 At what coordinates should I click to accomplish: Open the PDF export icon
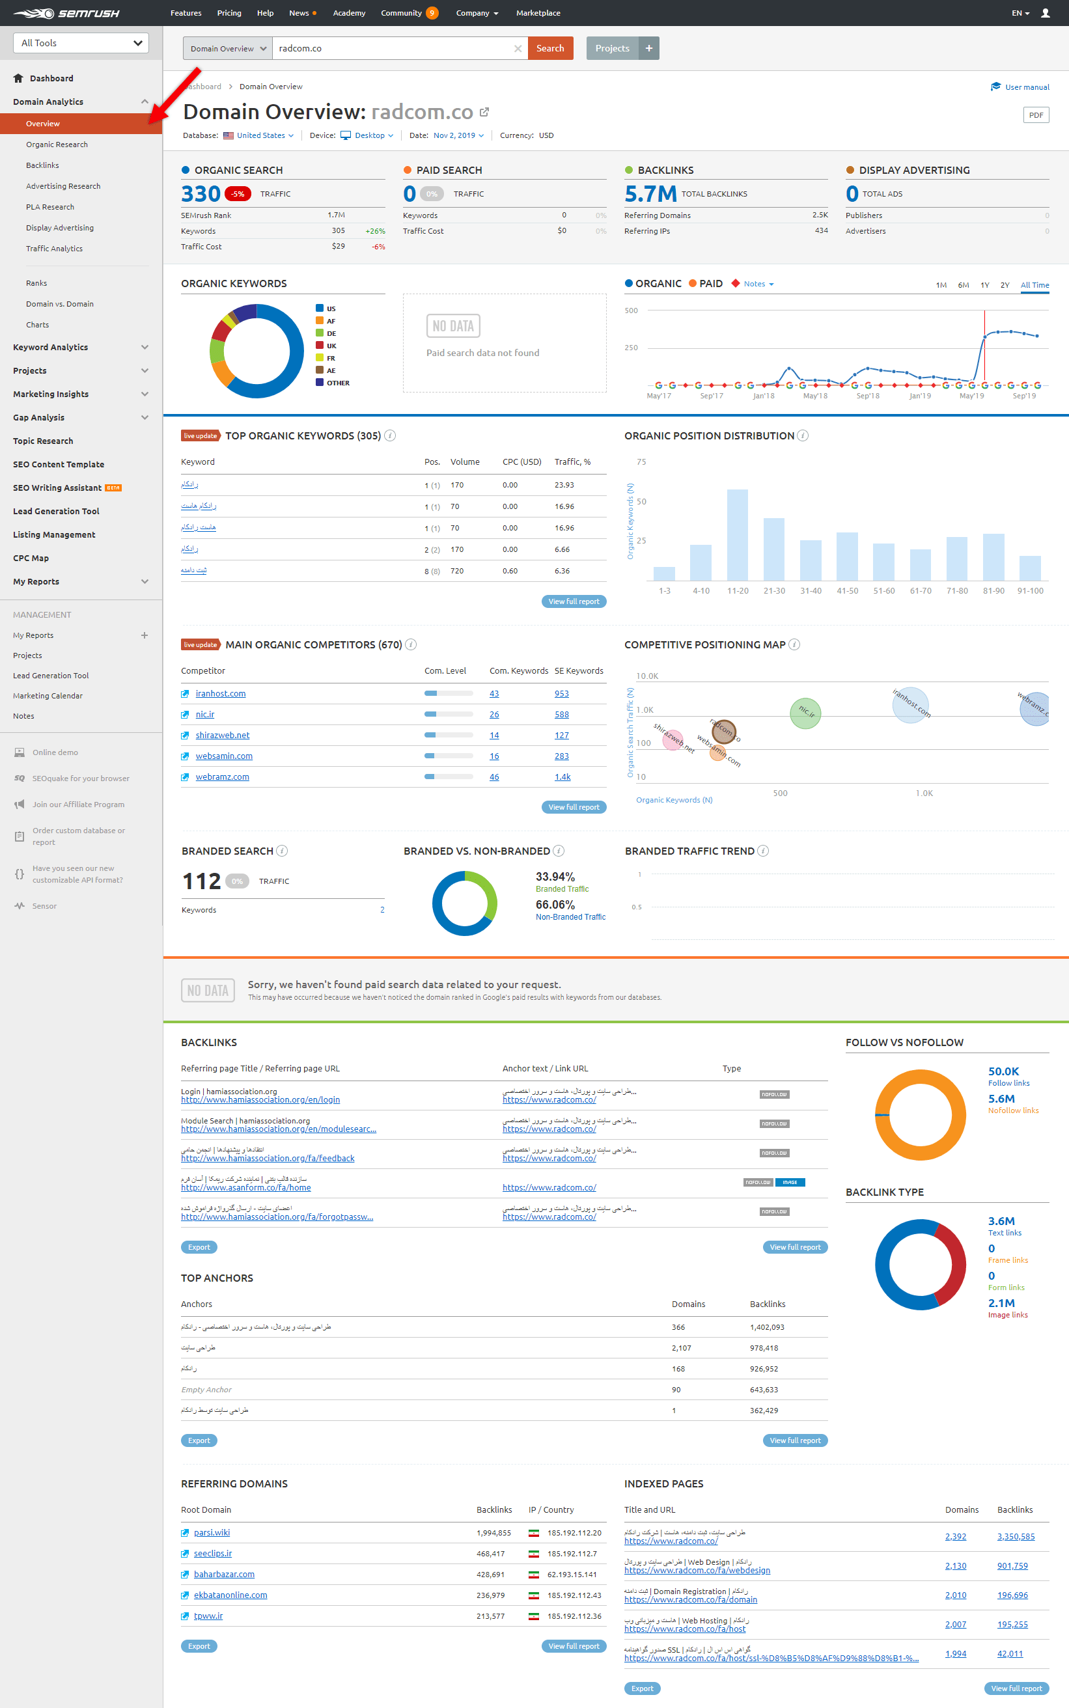pyautogui.click(x=1035, y=115)
